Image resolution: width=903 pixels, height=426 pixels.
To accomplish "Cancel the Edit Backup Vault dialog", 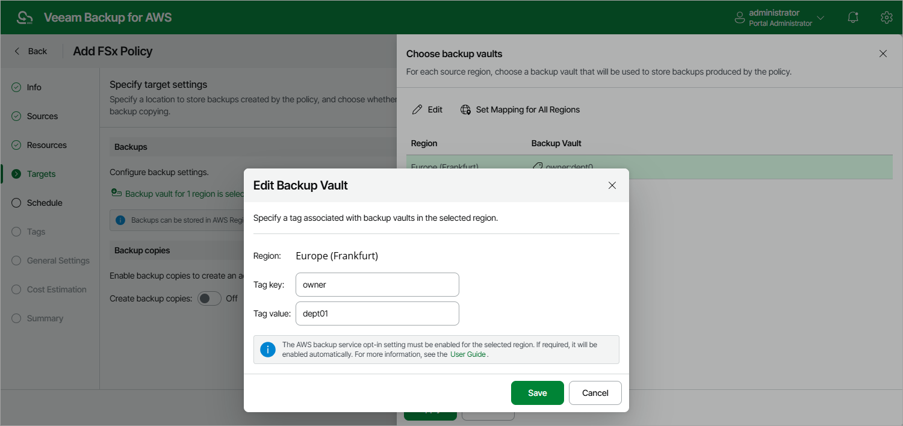I will tap(595, 393).
